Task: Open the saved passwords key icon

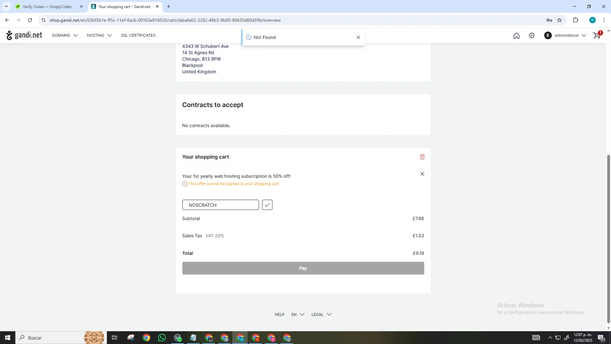Action: coord(549,20)
